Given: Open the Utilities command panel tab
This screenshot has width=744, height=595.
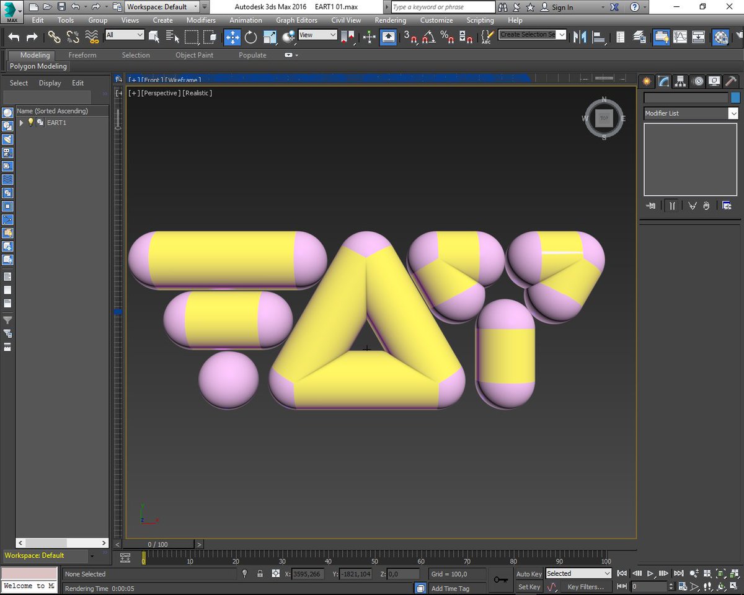Looking at the screenshot, I should [731, 81].
